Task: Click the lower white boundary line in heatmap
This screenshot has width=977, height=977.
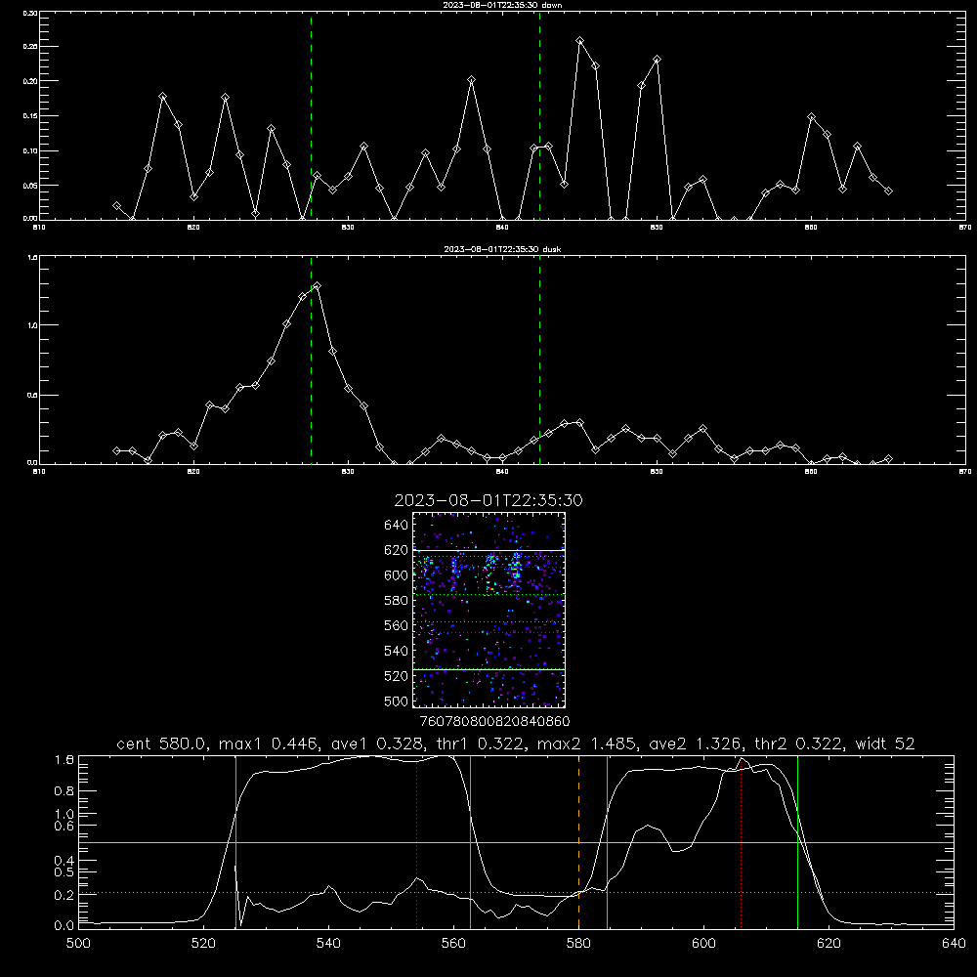Action: point(488,670)
